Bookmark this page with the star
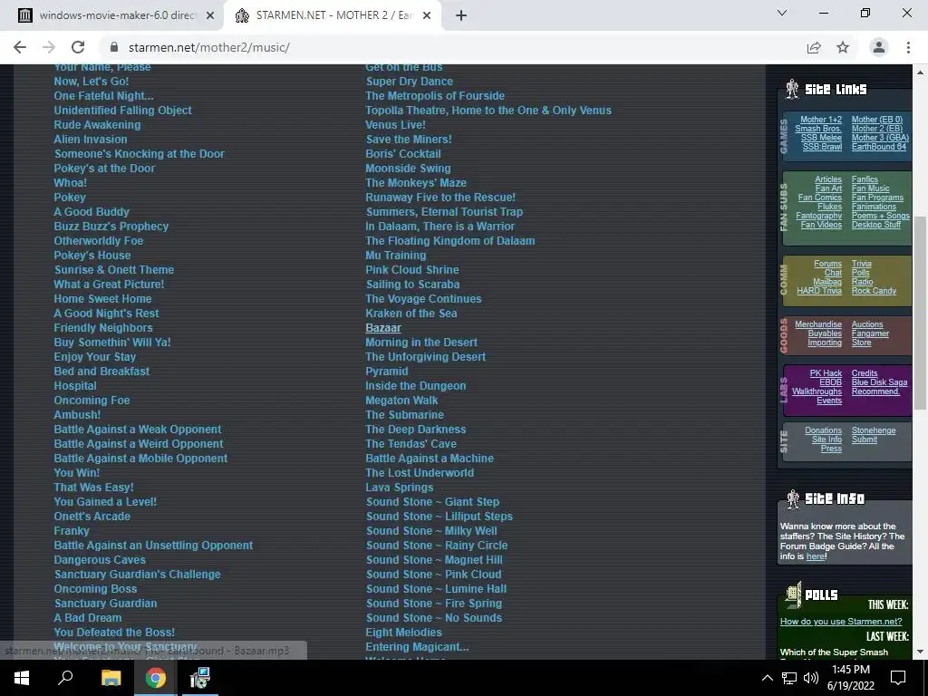This screenshot has height=696, width=928. (x=843, y=47)
